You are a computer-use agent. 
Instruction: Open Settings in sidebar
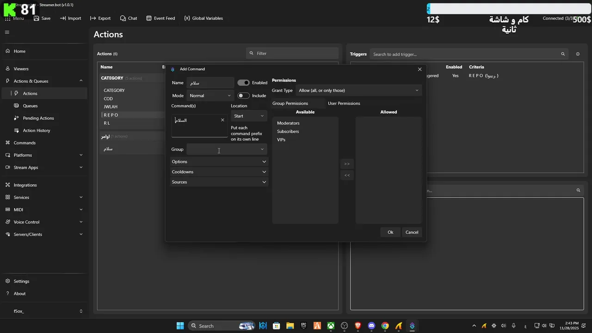[x=44, y=281]
